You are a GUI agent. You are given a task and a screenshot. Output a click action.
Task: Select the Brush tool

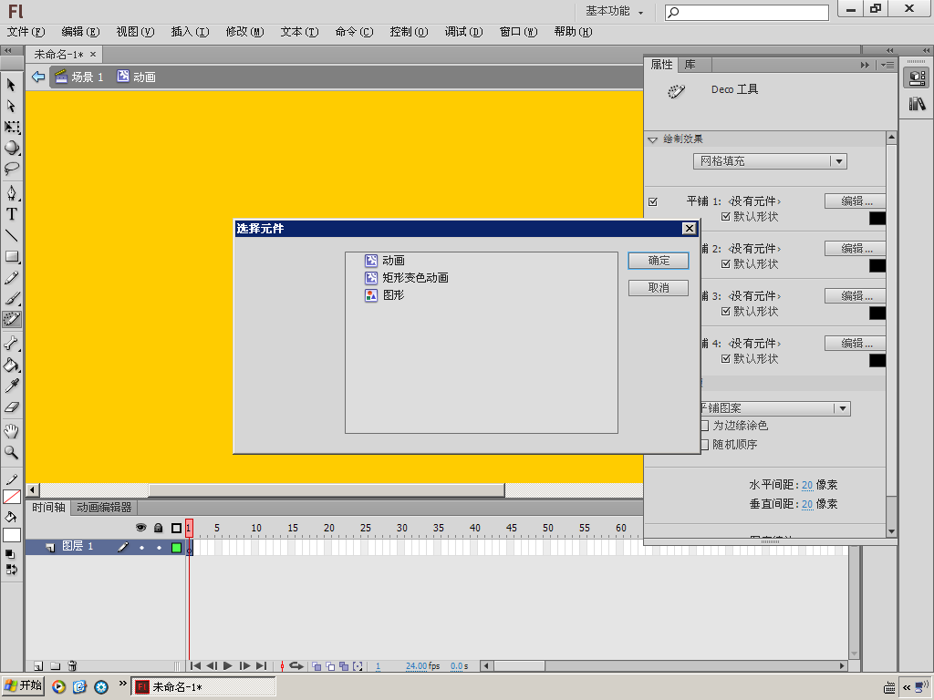(x=11, y=298)
